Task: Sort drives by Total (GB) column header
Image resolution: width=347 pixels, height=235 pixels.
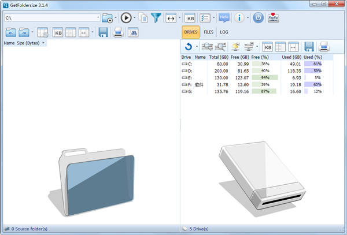Action: click(x=219, y=57)
